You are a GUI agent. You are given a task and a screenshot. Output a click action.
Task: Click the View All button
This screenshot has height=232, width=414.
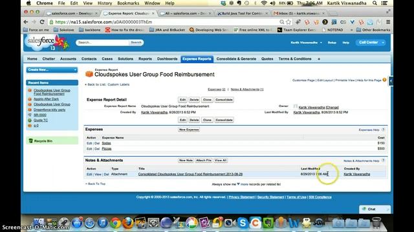click(221, 160)
